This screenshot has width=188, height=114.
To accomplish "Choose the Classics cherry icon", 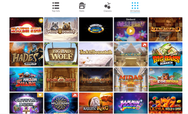I will pyautogui.click(x=107, y=6).
